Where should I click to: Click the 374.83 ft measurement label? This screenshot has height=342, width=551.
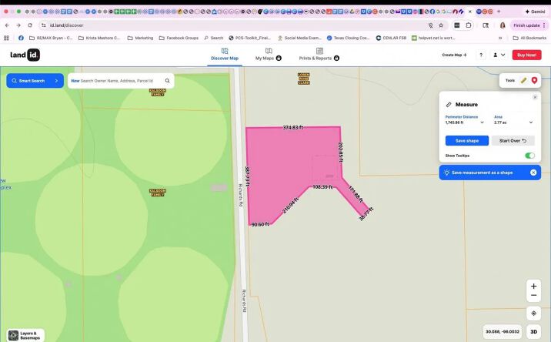tap(293, 127)
